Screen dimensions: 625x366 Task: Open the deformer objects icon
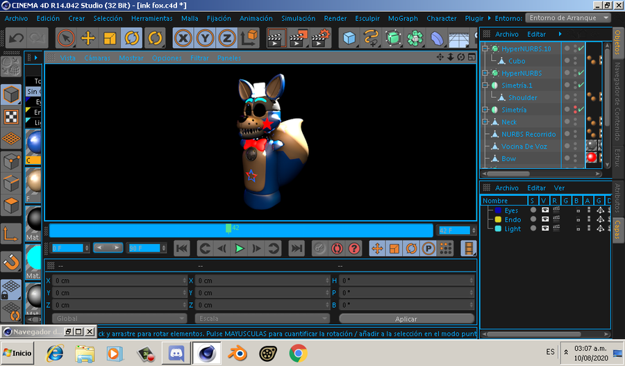[x=437, y=38]
